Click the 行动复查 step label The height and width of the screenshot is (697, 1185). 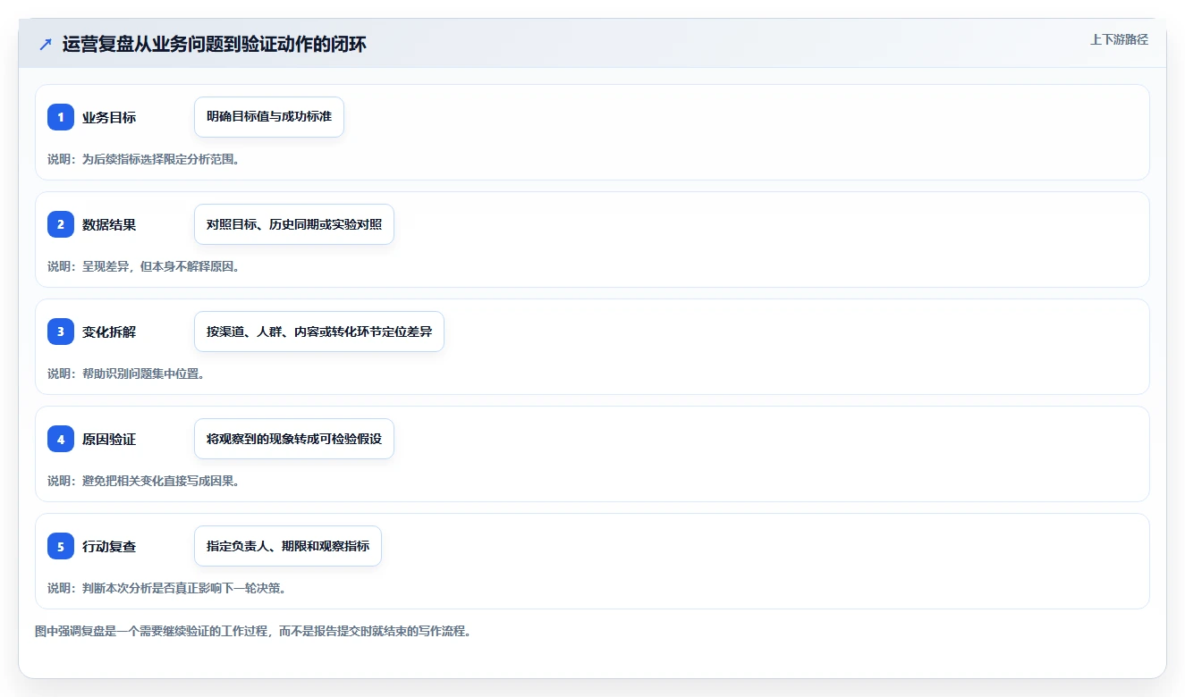pyautogui.click(x=109, y=546)
